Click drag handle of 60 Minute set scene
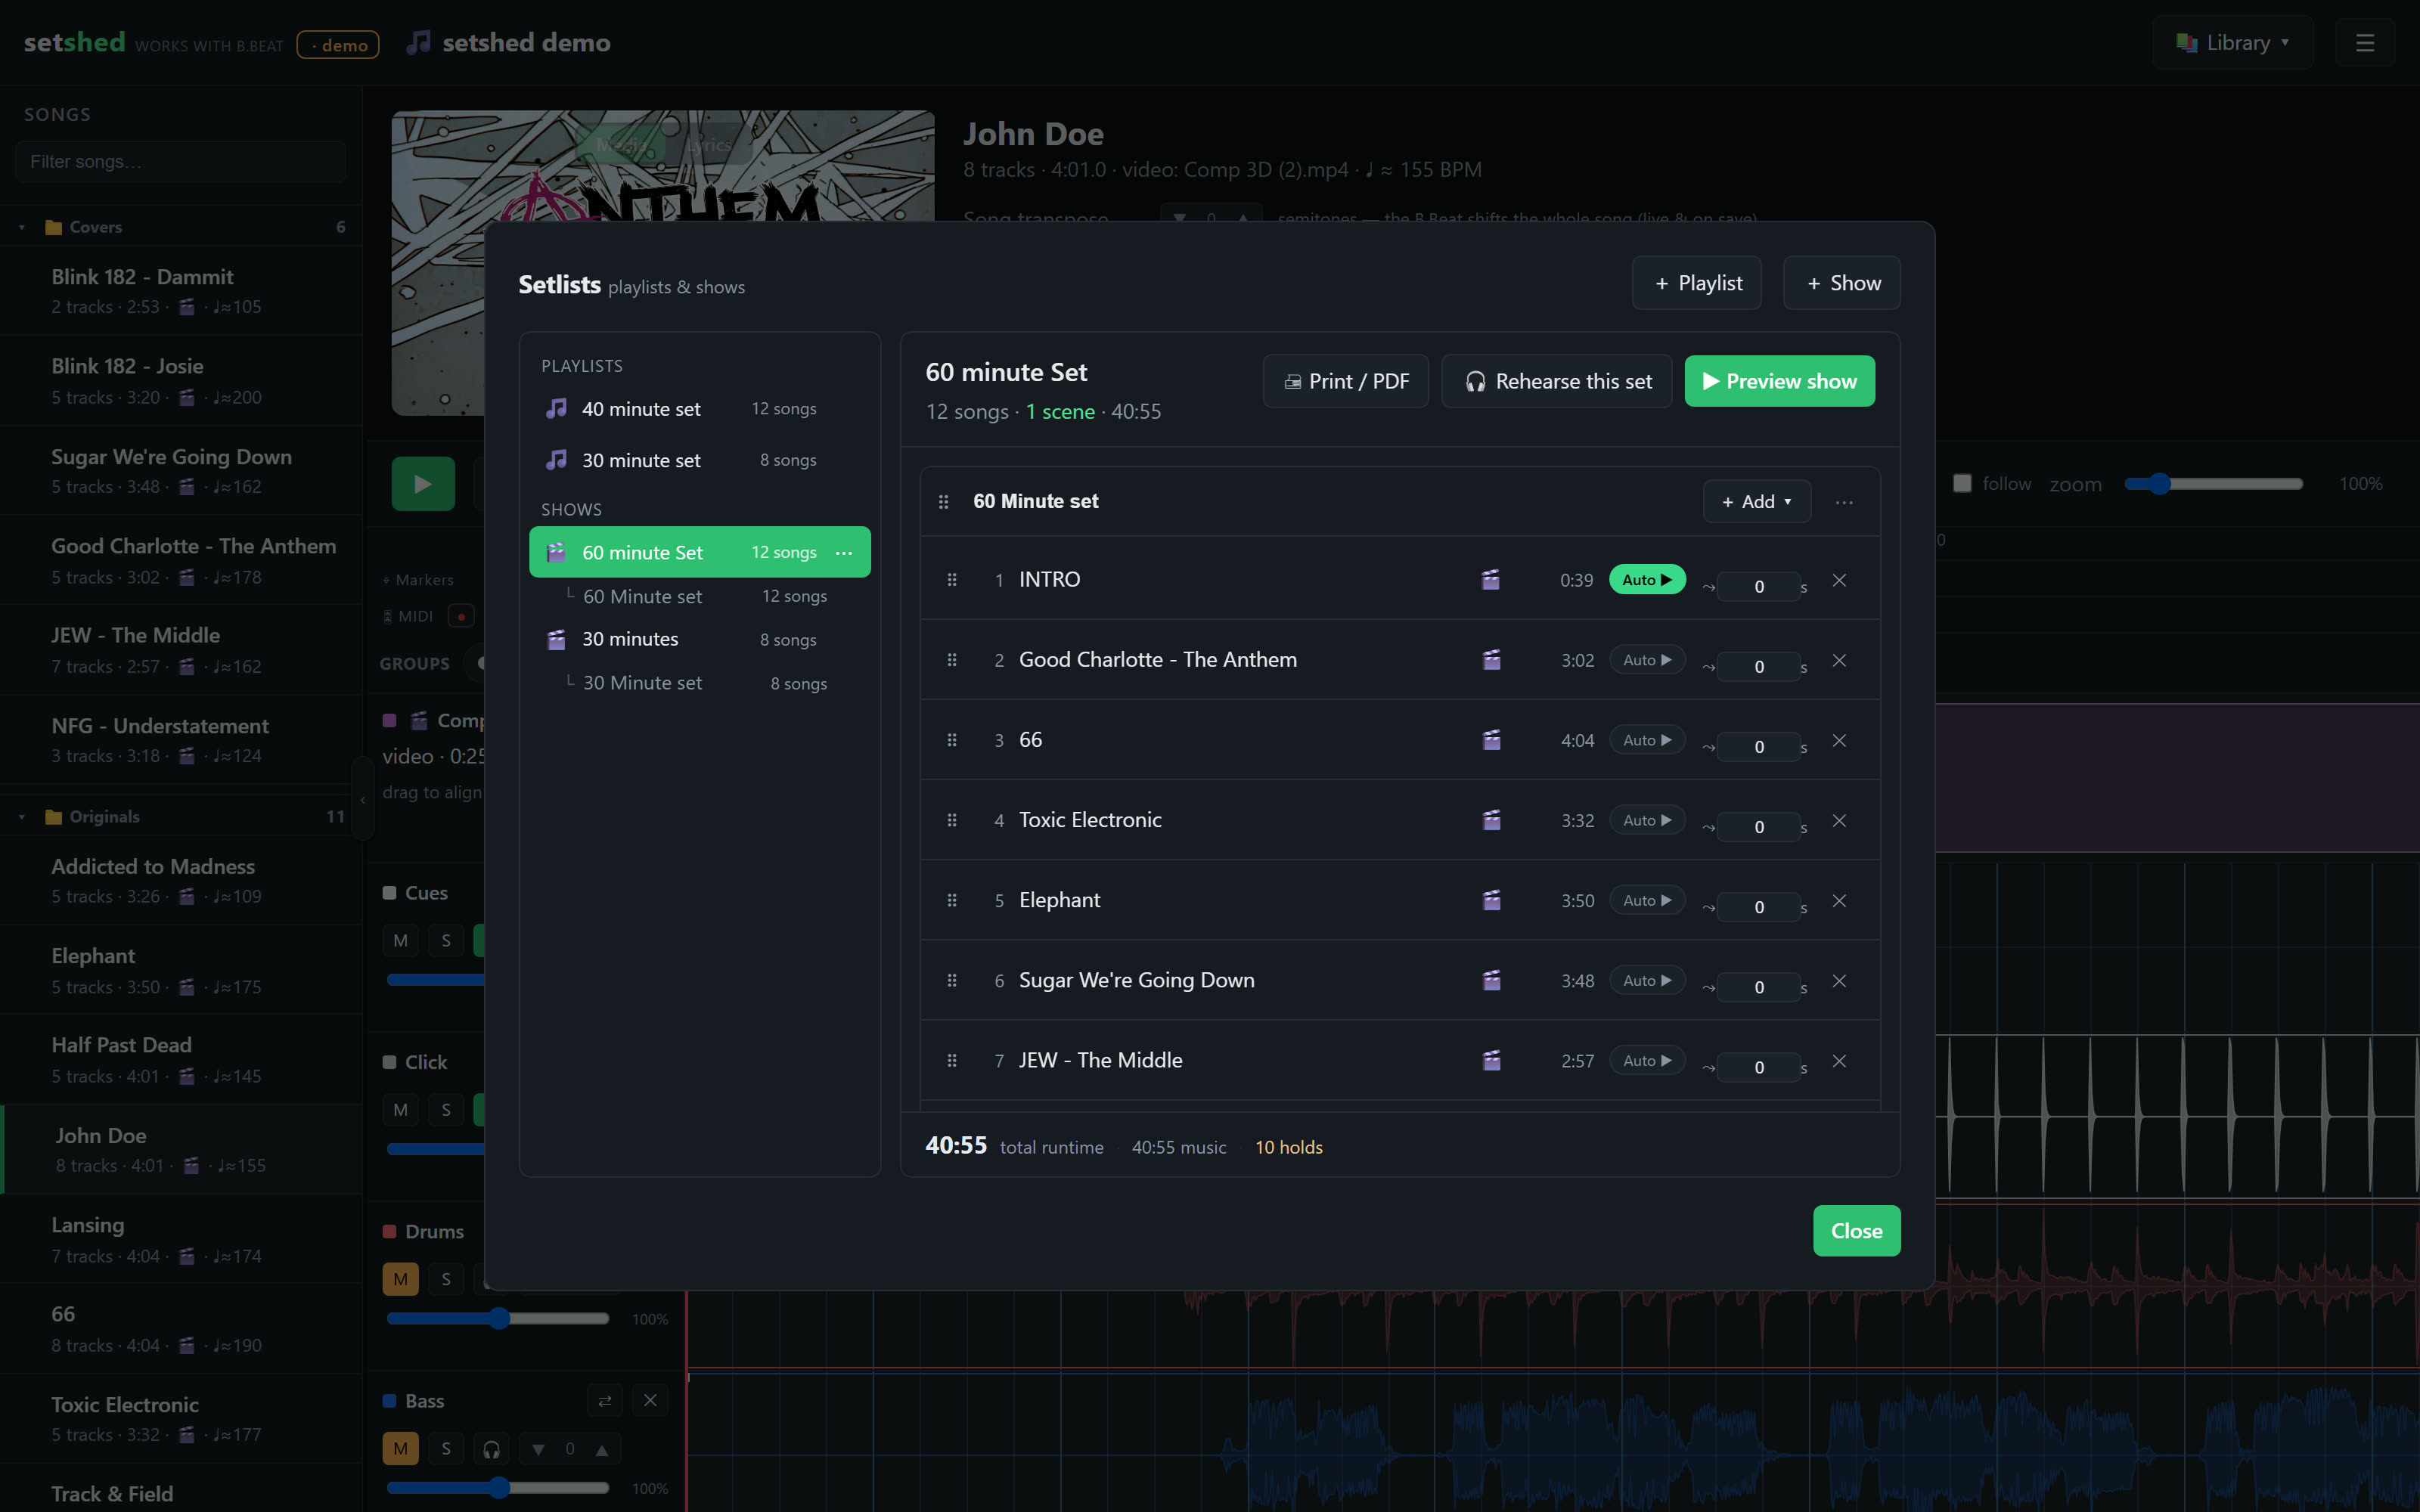Viewport: 2420px width, 1512px height. pyautogui.click(x=943, y=502)
